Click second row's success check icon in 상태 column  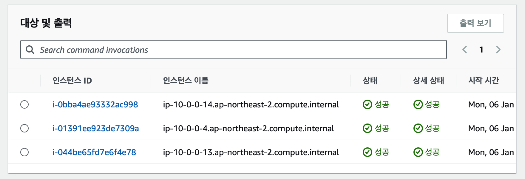click(367, 128)
